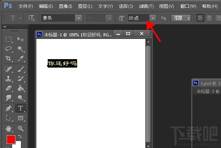Click the 未标题-1 document title bar
Screen dimensions: 221x148
(x=78, y=35)
